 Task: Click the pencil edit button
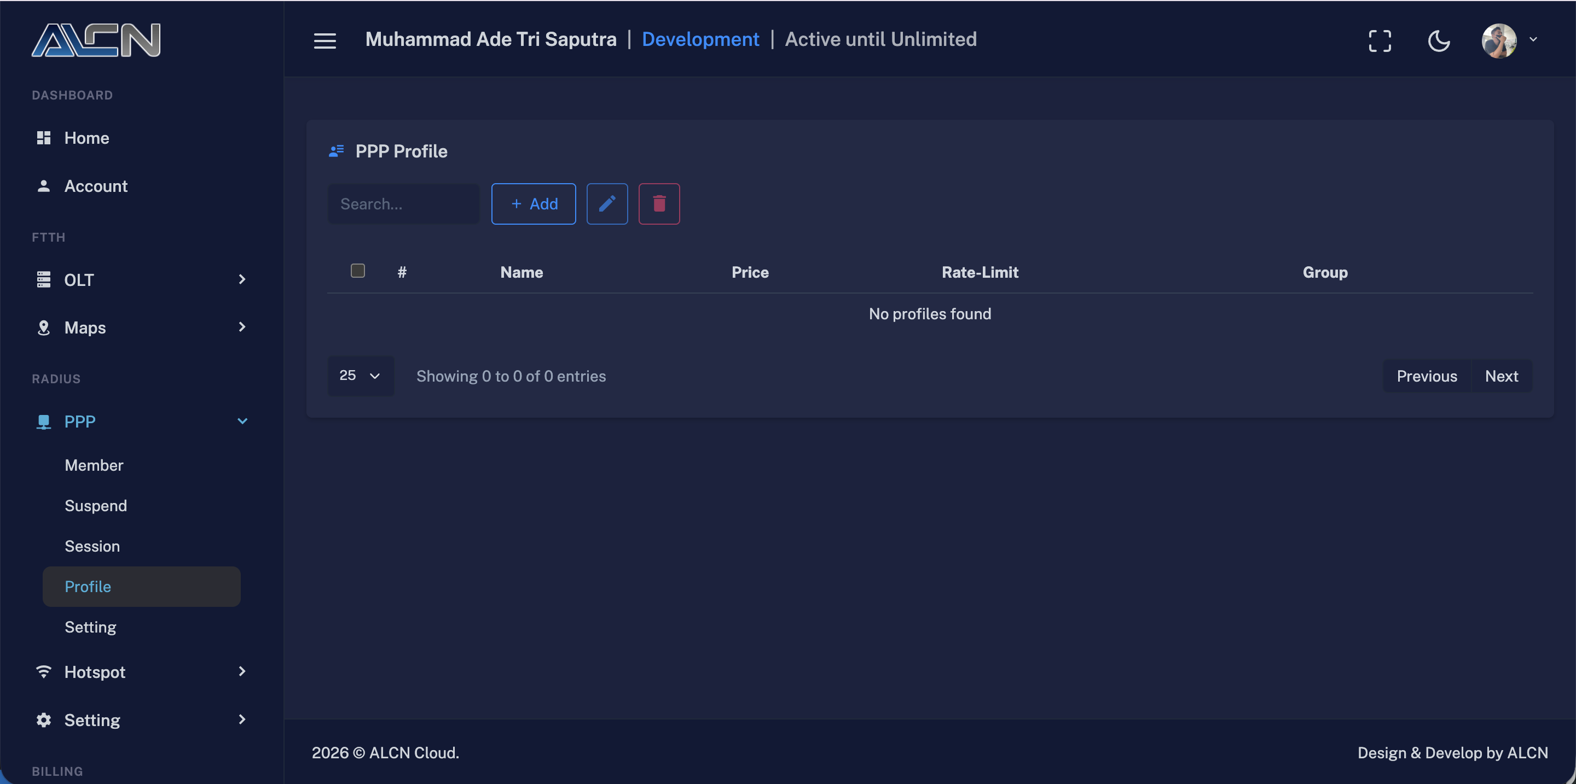[x=607, y=203]
